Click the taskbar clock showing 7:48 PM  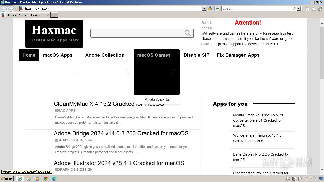coord(311,179)
